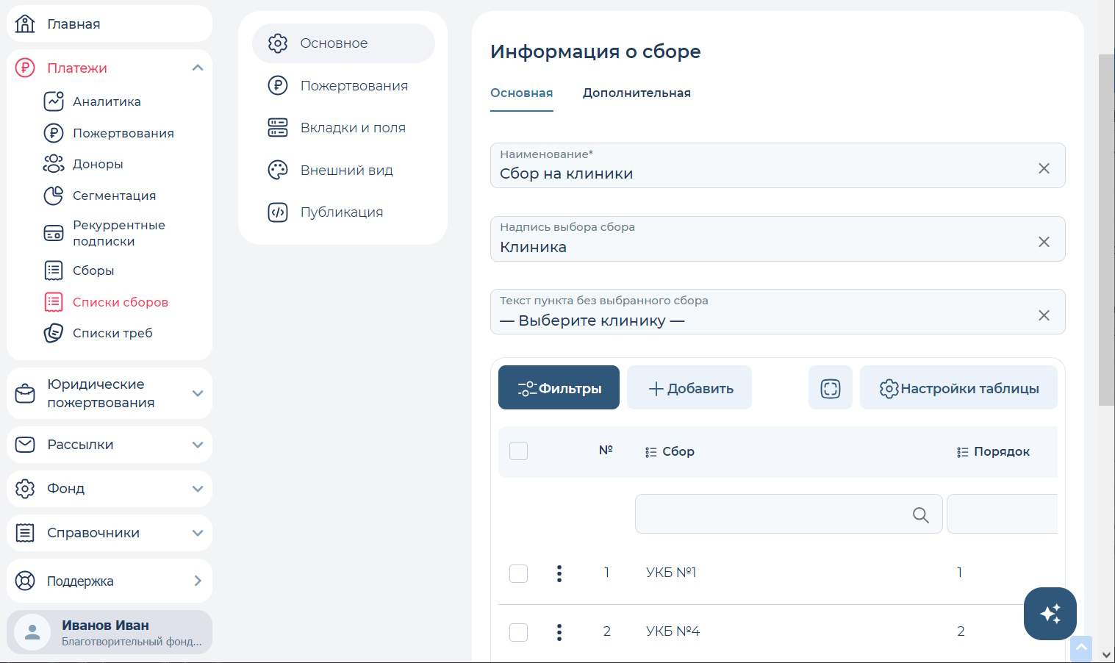Click the № column header
Viewport: 1115px width, 663px height.
point(606,450)
